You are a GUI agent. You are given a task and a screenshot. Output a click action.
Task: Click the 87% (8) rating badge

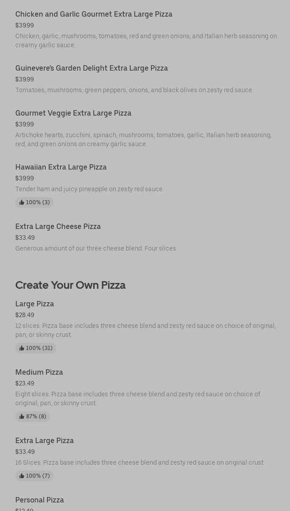pos(33,417)
